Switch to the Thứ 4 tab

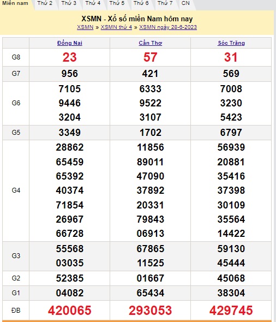93,3
